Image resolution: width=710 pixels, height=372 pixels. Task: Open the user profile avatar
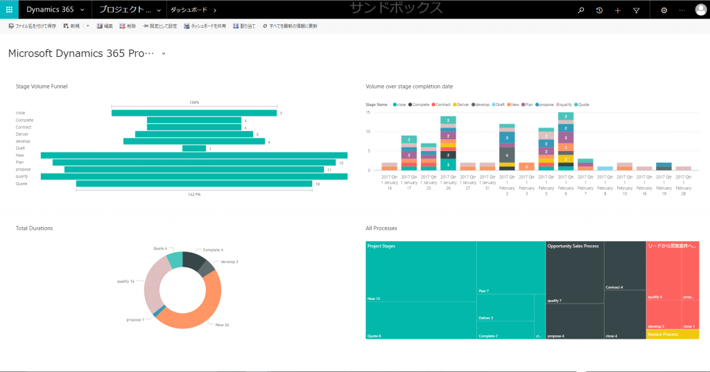(701, 10)
